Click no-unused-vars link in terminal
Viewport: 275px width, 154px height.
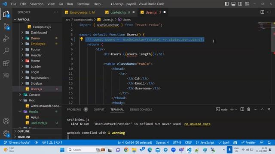(197, 124)
